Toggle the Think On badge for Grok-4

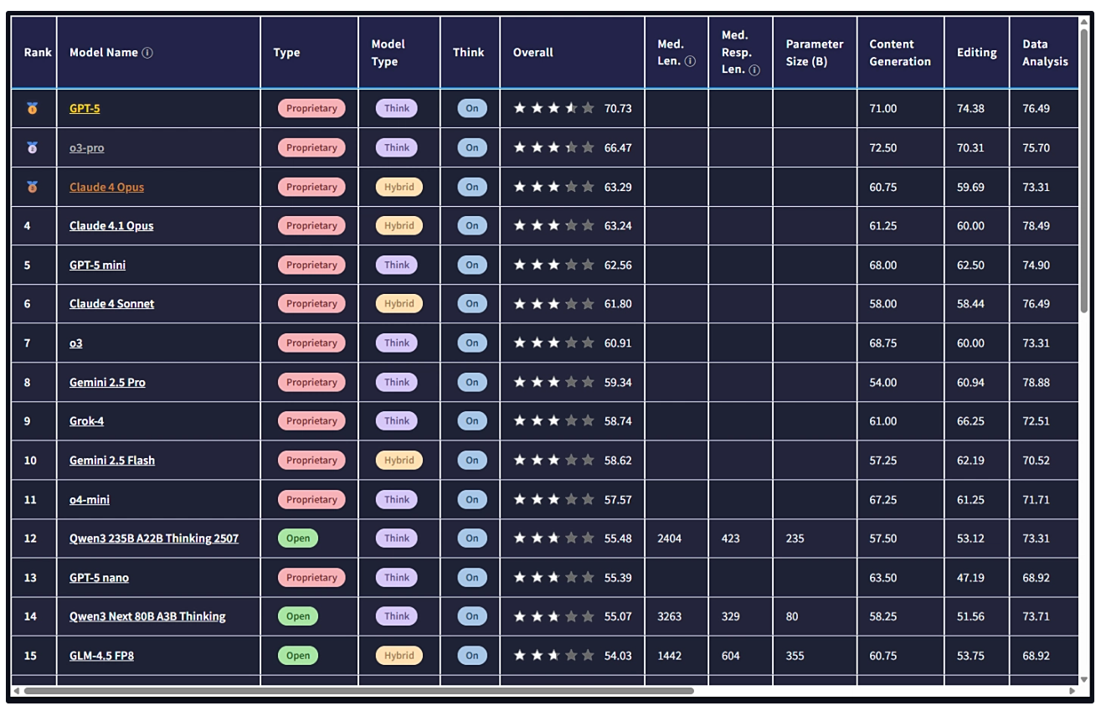[471, 421]
